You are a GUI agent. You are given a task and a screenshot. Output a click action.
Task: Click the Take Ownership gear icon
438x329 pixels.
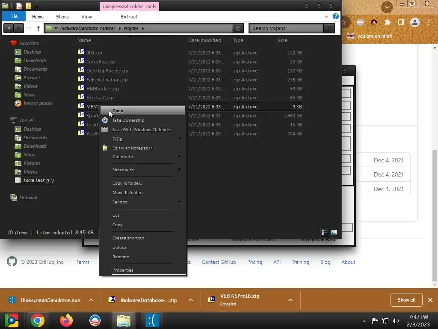105,120
